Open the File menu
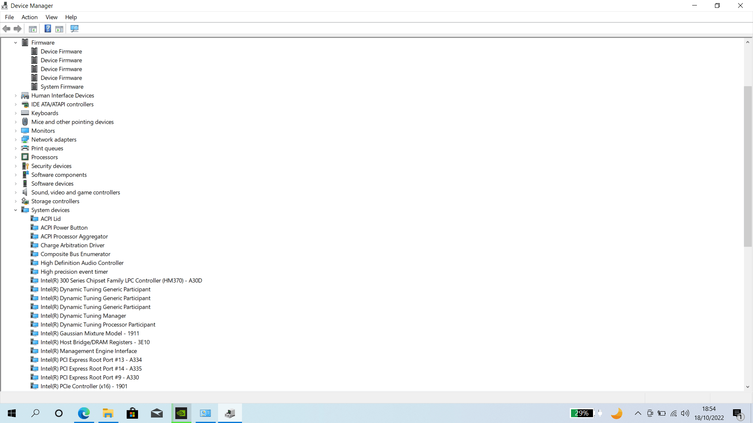 pos(9,17)
